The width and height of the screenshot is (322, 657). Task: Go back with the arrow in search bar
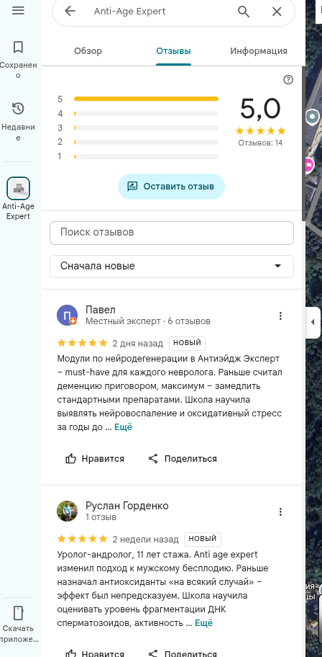coord(70,12)
